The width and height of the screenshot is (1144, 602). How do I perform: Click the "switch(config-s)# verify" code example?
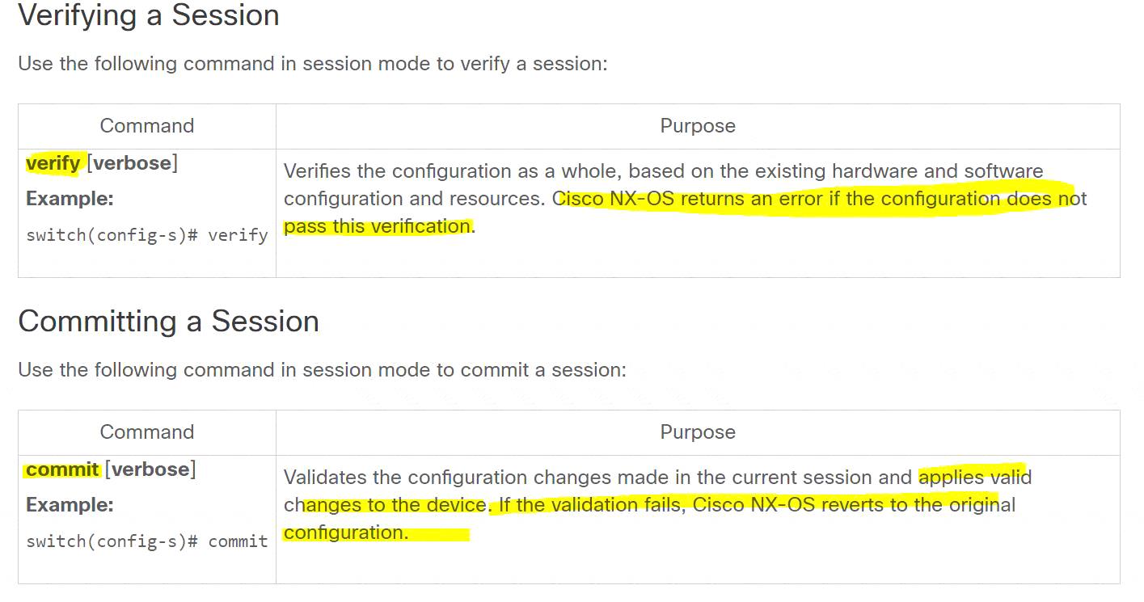point(147,235)
